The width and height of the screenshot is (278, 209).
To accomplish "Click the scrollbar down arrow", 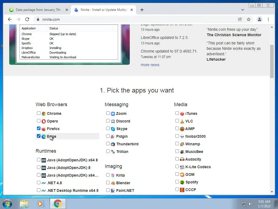I will (272, 192).
